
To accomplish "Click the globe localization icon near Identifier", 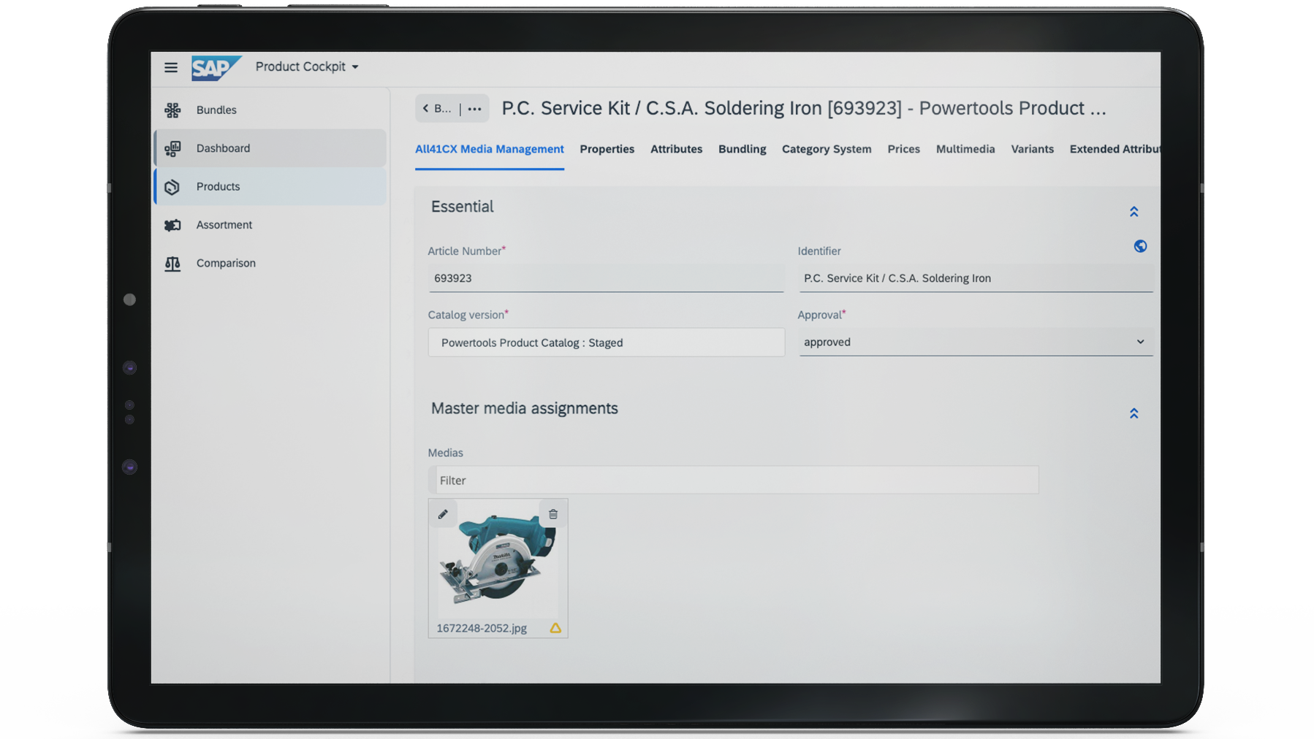I will click(x=1140, y=246).
